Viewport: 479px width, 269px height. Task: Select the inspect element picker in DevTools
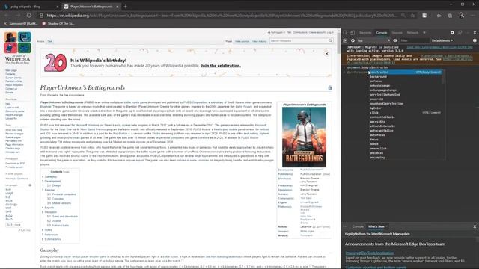pyautogui.click(x=345, y=33)
